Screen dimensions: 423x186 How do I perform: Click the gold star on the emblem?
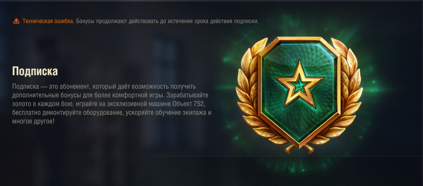point(299,83)
